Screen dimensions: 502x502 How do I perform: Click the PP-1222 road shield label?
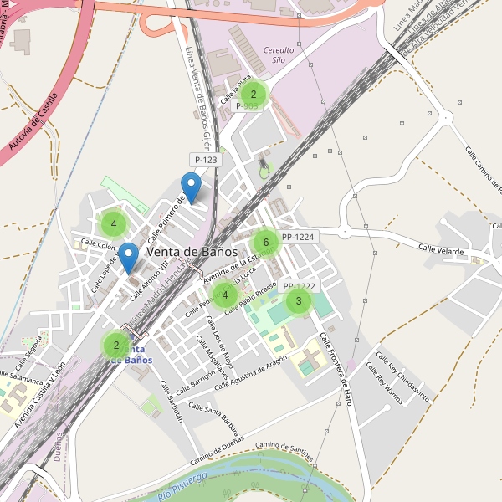click(299, 286)
